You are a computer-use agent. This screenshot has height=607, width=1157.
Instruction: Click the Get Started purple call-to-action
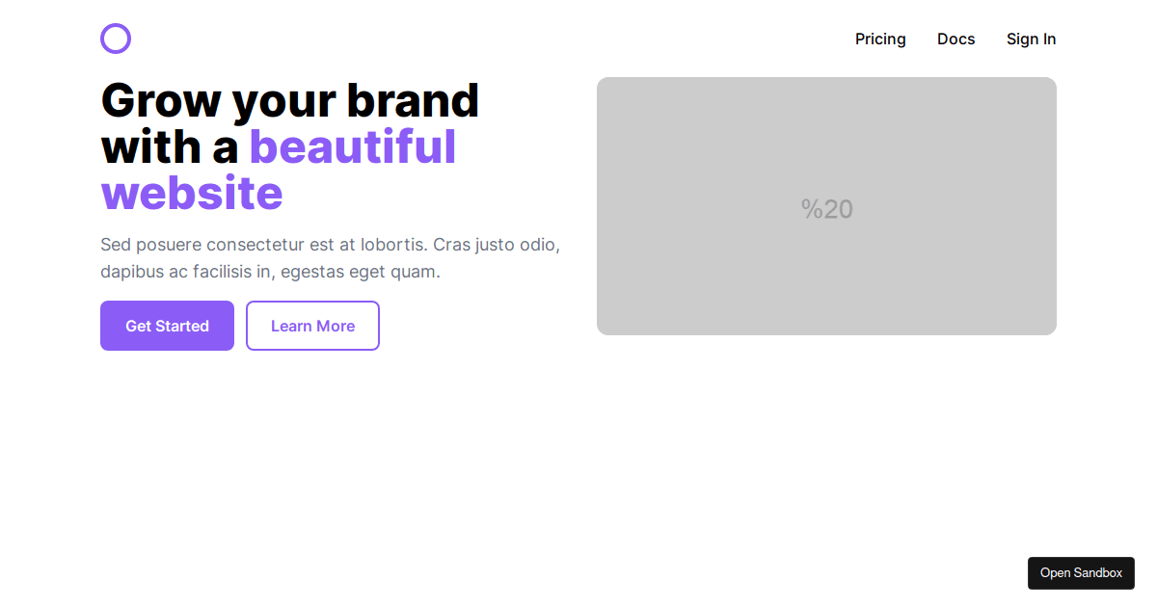coord(167,326)
